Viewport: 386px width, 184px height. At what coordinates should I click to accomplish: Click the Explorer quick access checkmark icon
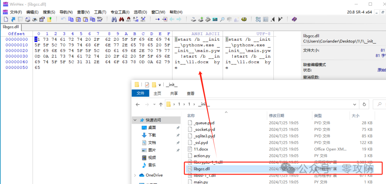point(147,85)
